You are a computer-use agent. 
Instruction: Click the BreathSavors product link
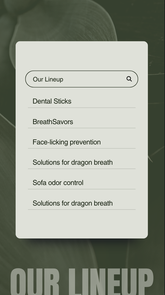click(x=53, y=122)
